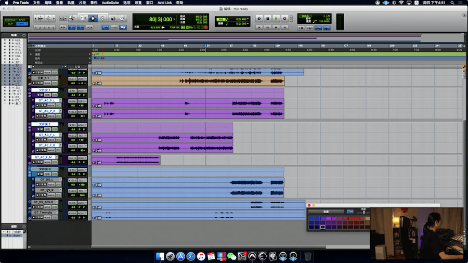Click GT_AC_F_R track name

(x=47, y=145)
